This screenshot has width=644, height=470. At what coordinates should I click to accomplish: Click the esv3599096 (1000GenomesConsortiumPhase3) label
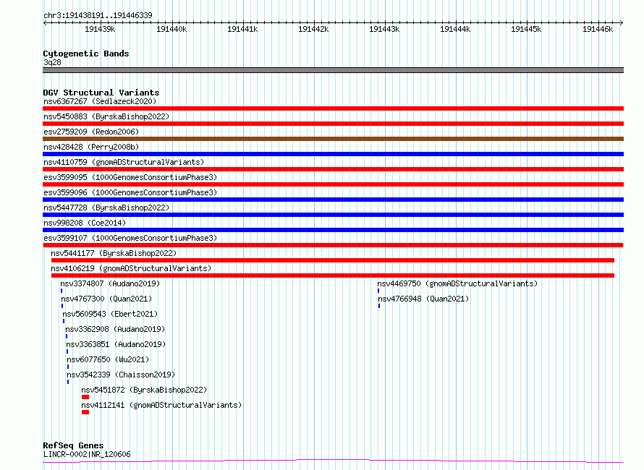pos(130,192)
